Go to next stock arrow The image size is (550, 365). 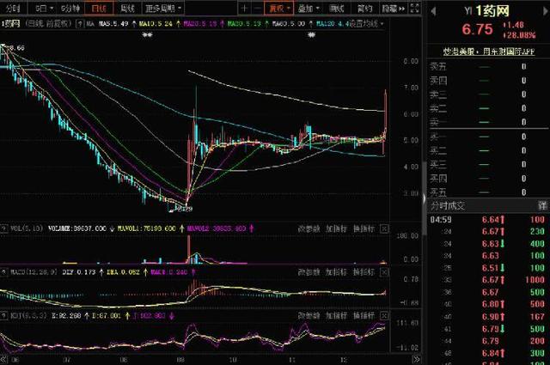pyautogui.click(x=546, y=11)
